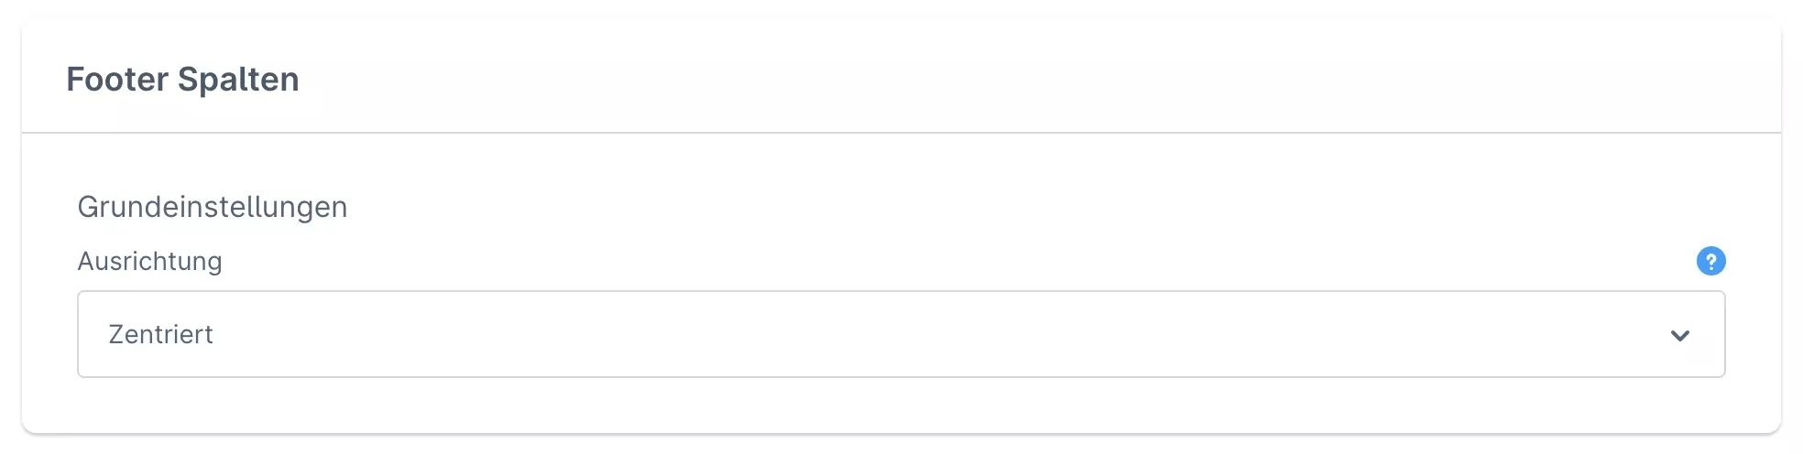This screenshot has height=454, width=1803.
Task: Click the Grundeinstellungen section heading
Action: click(x=212, y=207)
